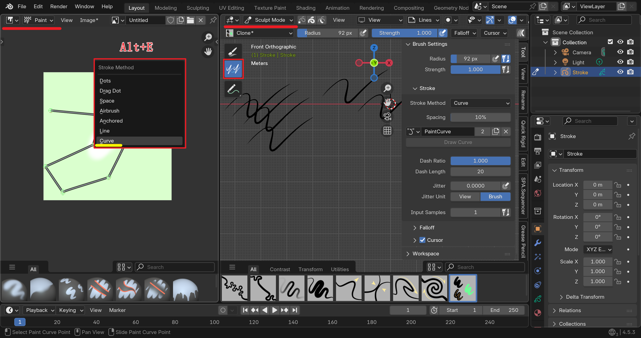Choose Airbrush stroke method
The image size is (641, 338).
[109, 111]
